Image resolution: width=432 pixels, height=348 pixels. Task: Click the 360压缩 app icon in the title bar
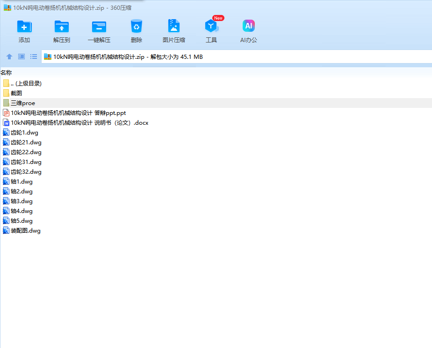coord(7,8)
